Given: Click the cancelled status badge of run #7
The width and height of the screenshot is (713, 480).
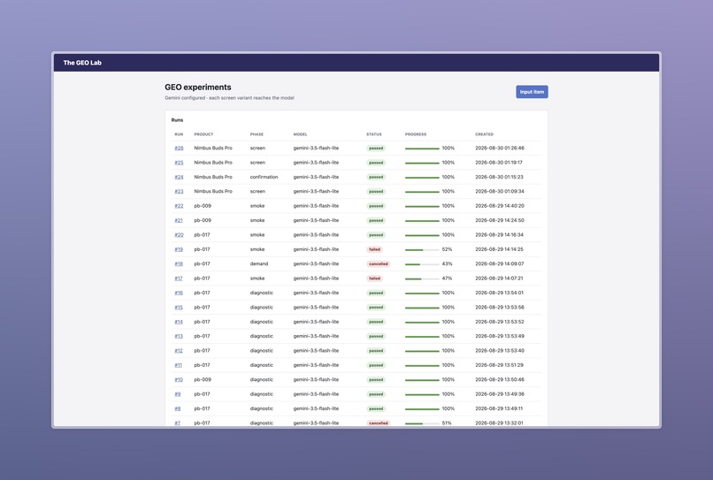Looking at the screenshot, I should [379, 423].
